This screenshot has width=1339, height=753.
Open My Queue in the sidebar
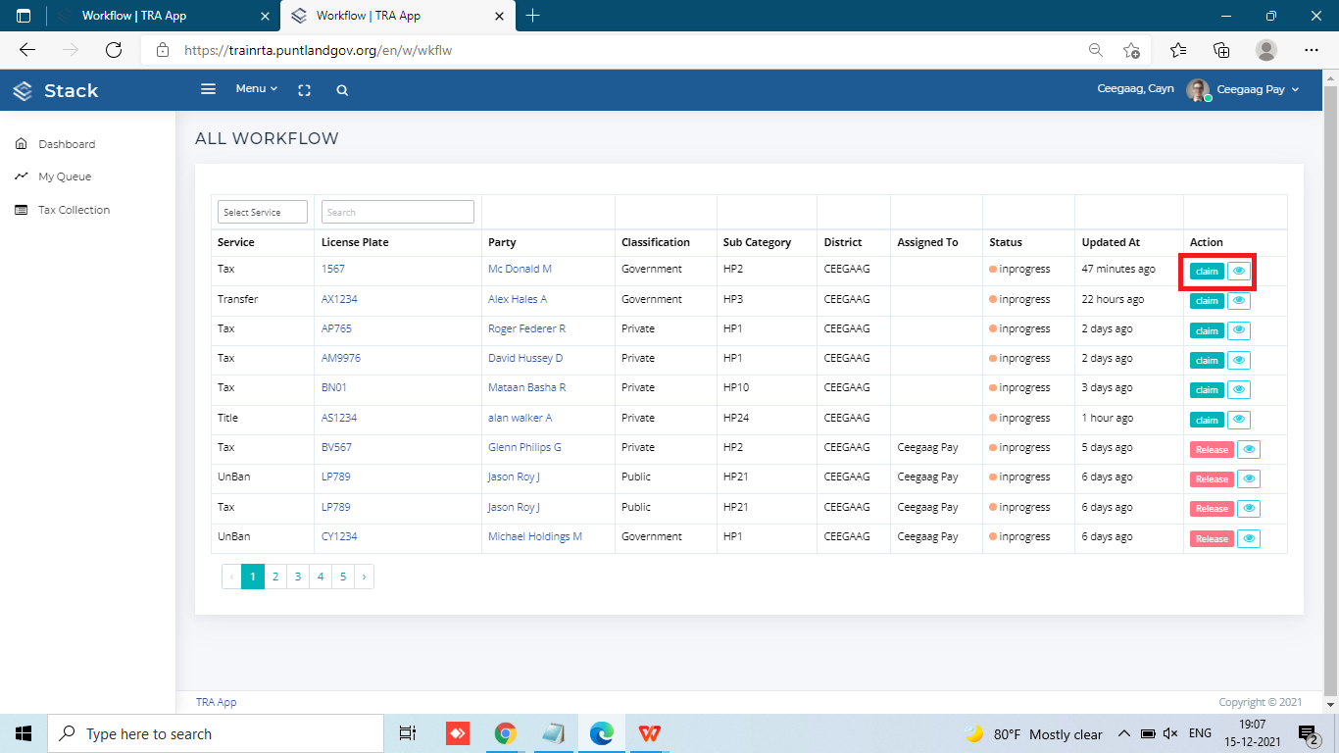[x=65, y=176]
